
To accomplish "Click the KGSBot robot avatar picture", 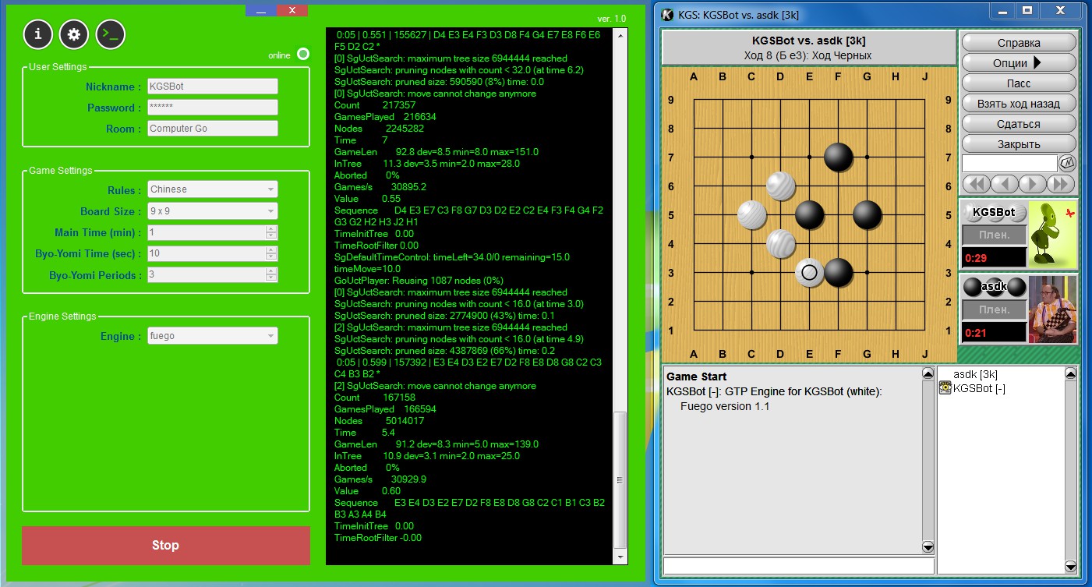I will (x=1053, y=235).
